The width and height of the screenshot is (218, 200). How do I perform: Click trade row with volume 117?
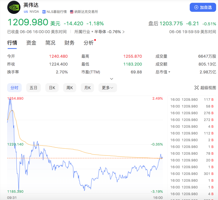192,100
